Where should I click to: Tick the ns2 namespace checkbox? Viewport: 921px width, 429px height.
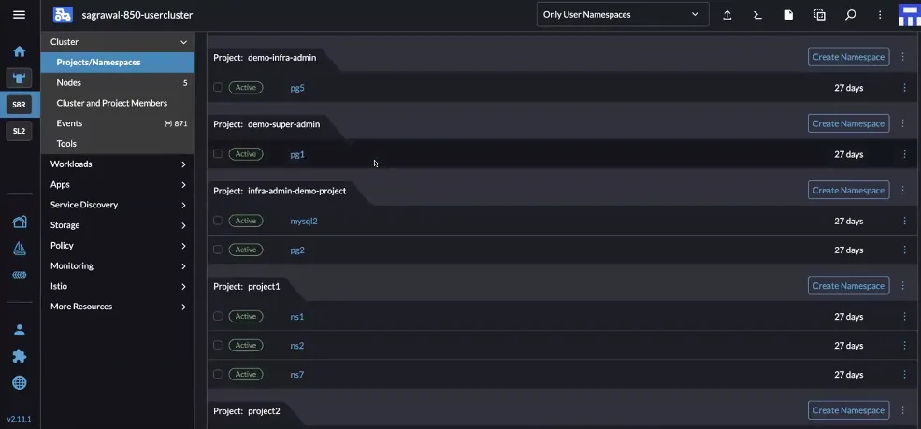click(218, 345)
